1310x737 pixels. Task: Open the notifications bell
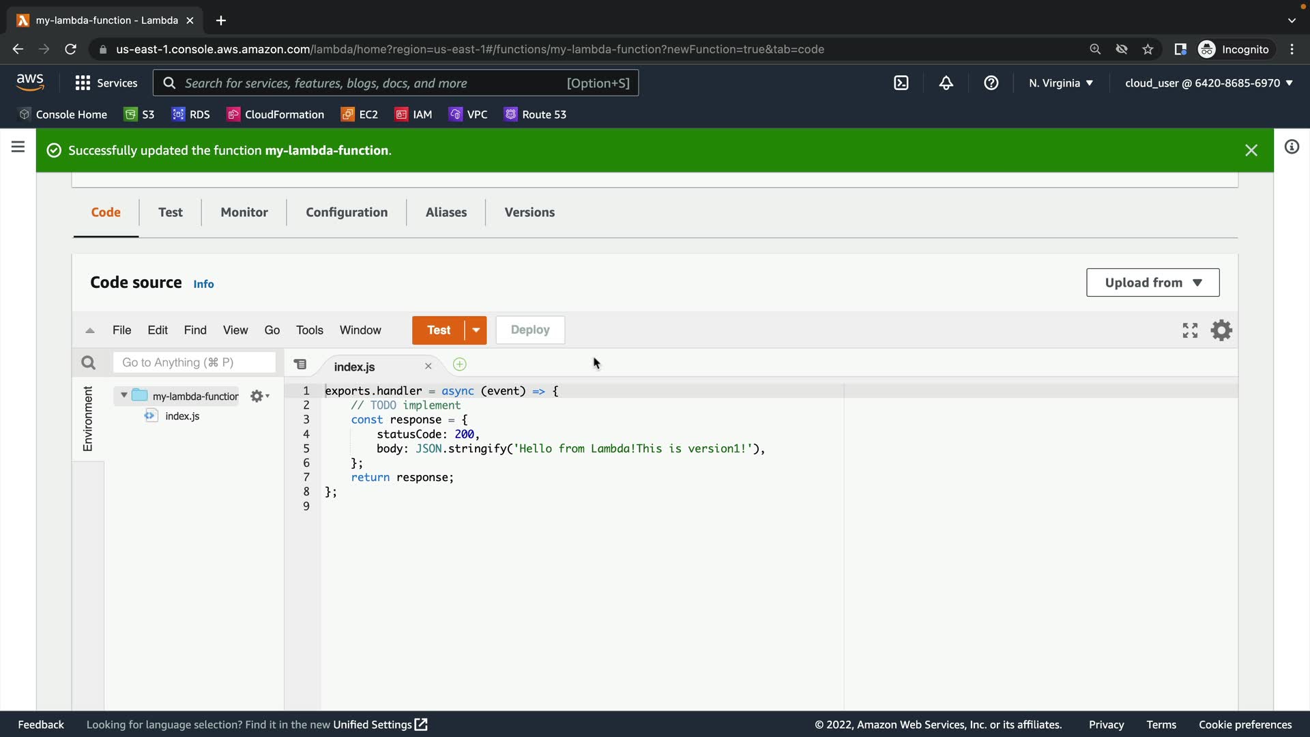coord(946,83)
